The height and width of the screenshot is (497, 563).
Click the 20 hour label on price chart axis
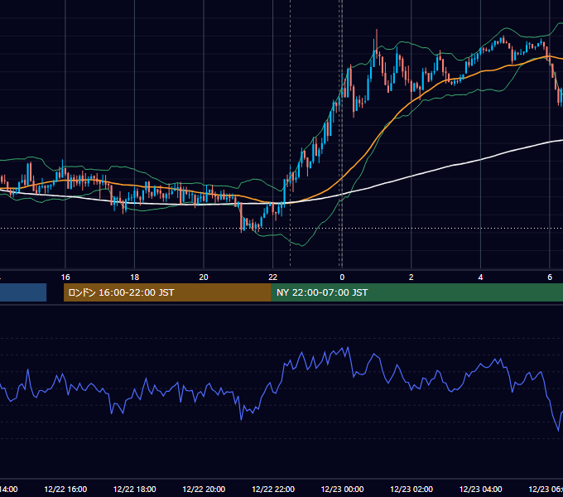(204, 277)
